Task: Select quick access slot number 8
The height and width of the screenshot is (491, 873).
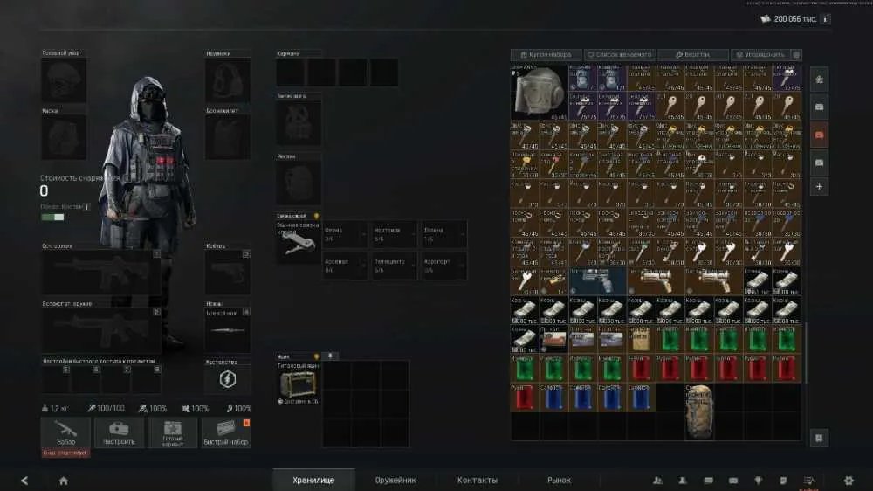Action: (x=147, y=379)
